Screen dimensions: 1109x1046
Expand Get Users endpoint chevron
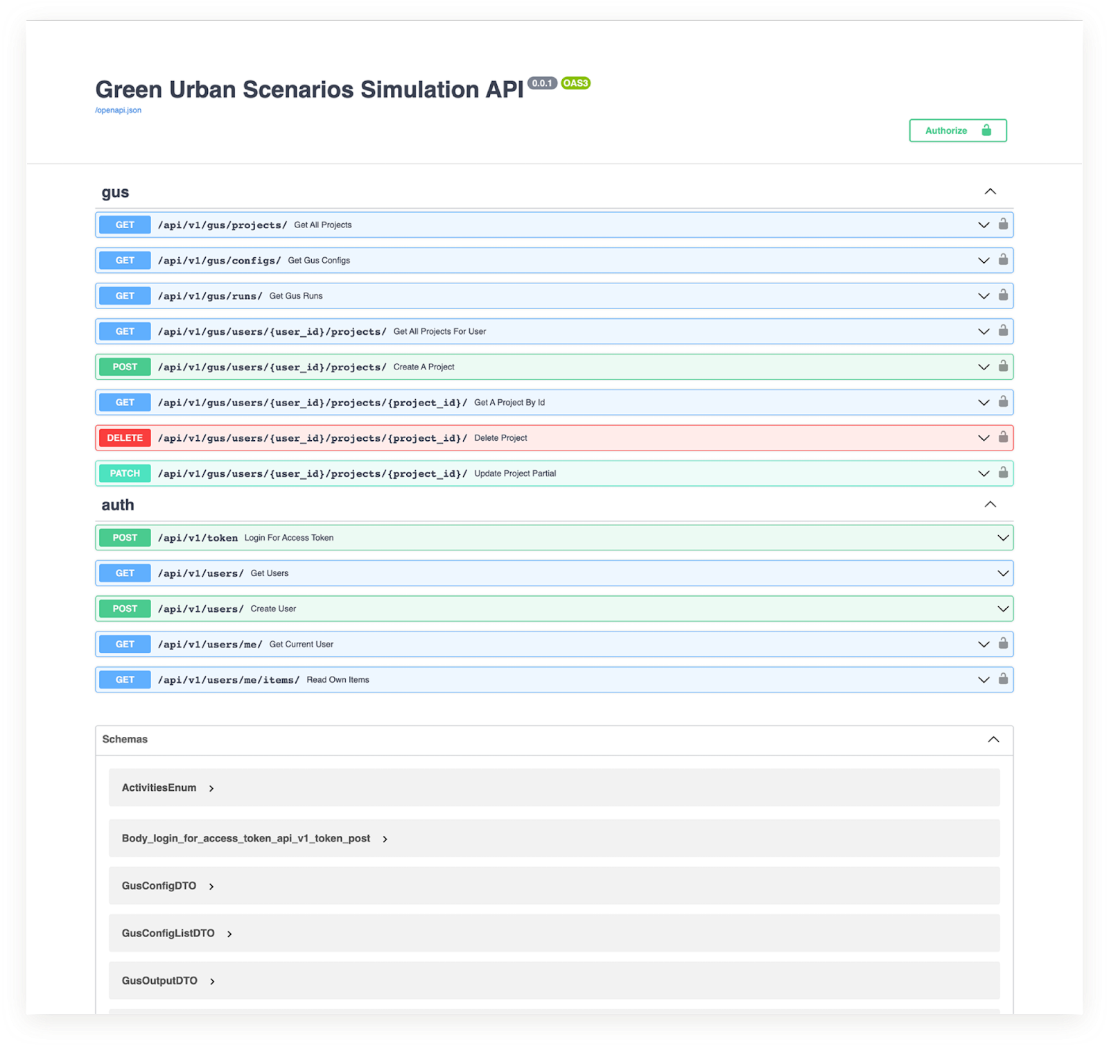point(1003,573)
